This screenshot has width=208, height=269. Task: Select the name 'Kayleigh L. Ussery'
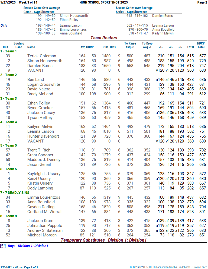pos(44,174)
